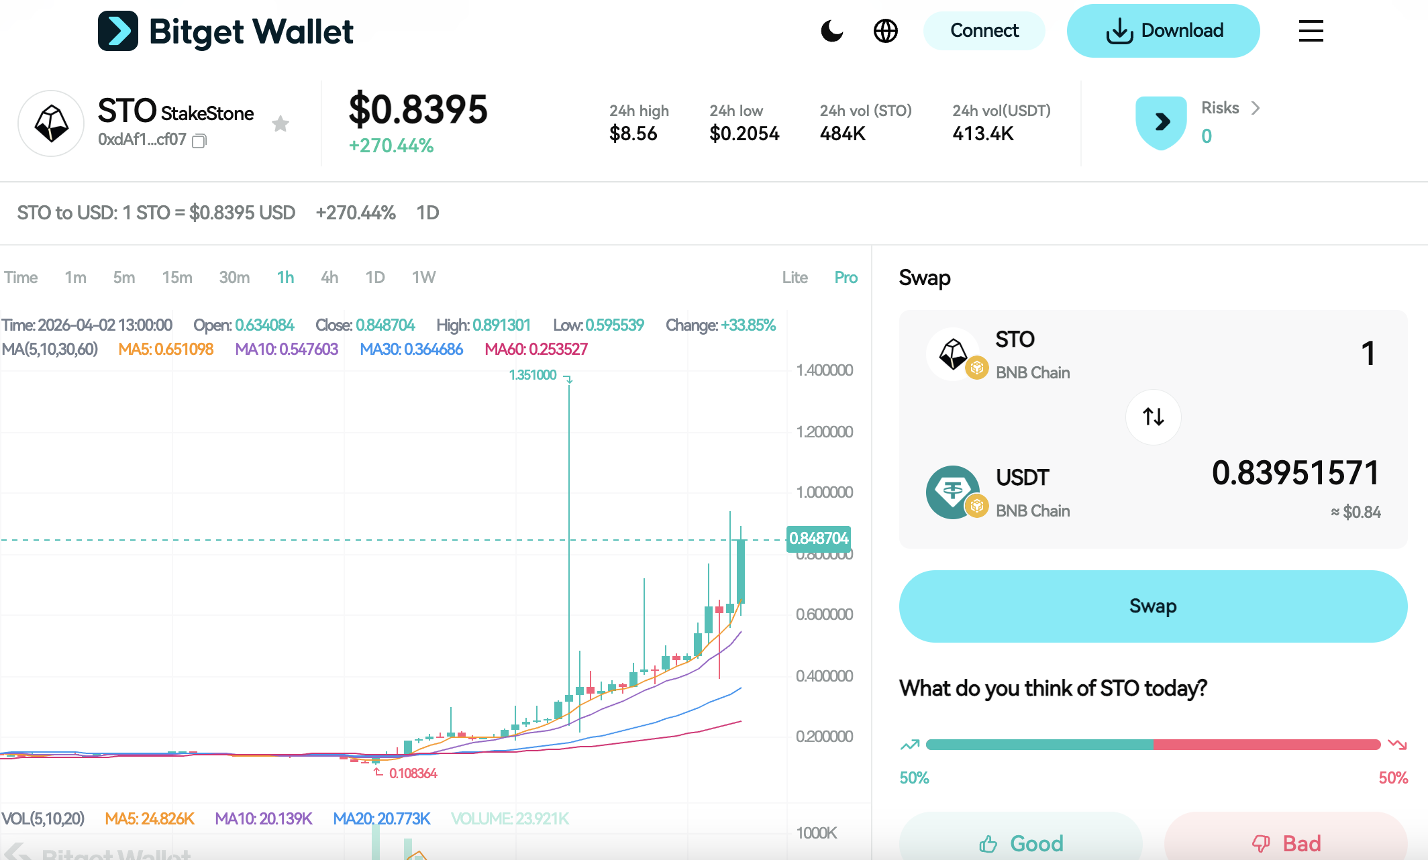The width and height of the screenshot is (1428, 860).
Task: Switch to the 4h timeframe tab
Action: point(329,277)
